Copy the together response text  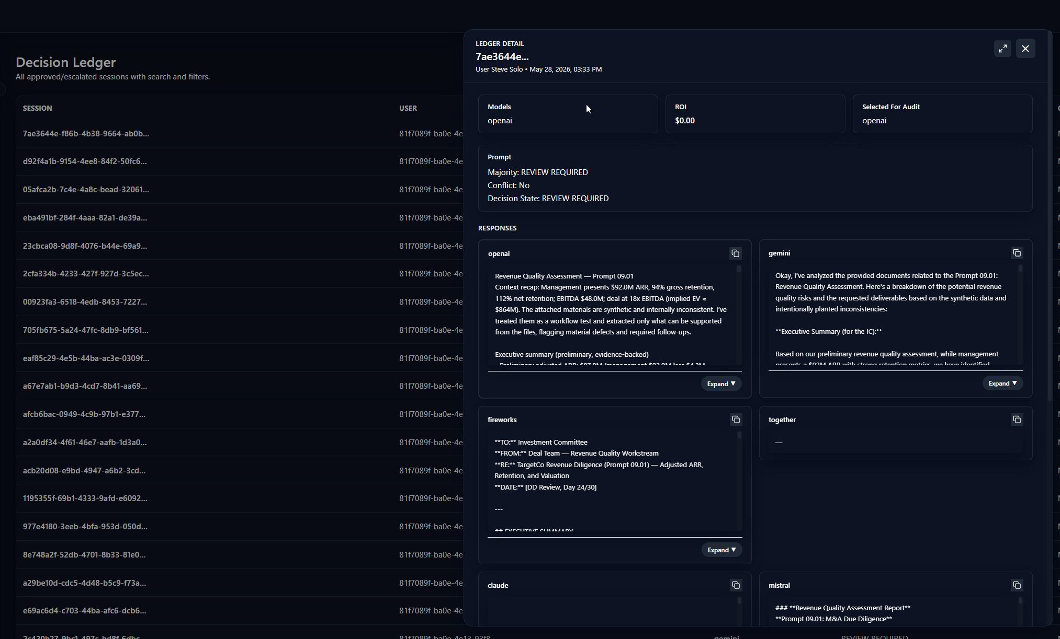(1017, 420)
